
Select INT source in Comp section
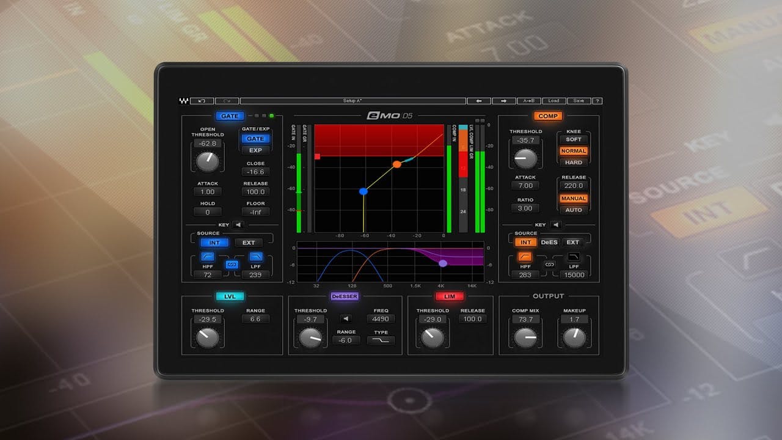(x=525, y=242)
